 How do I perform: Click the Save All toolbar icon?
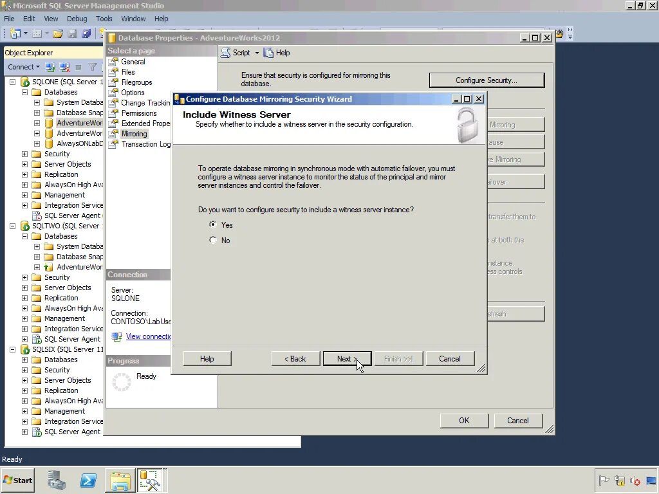coord(87,33)
